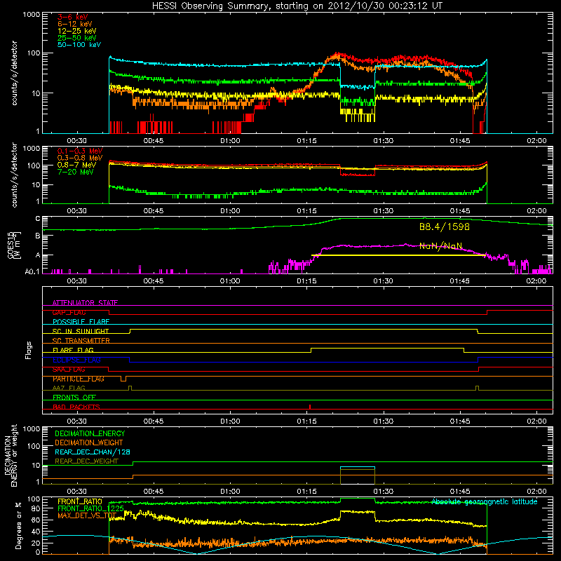Screen dimensions: 561x561
Task: Click the red BAD_PACKETS spike marker
Action: 310,407
